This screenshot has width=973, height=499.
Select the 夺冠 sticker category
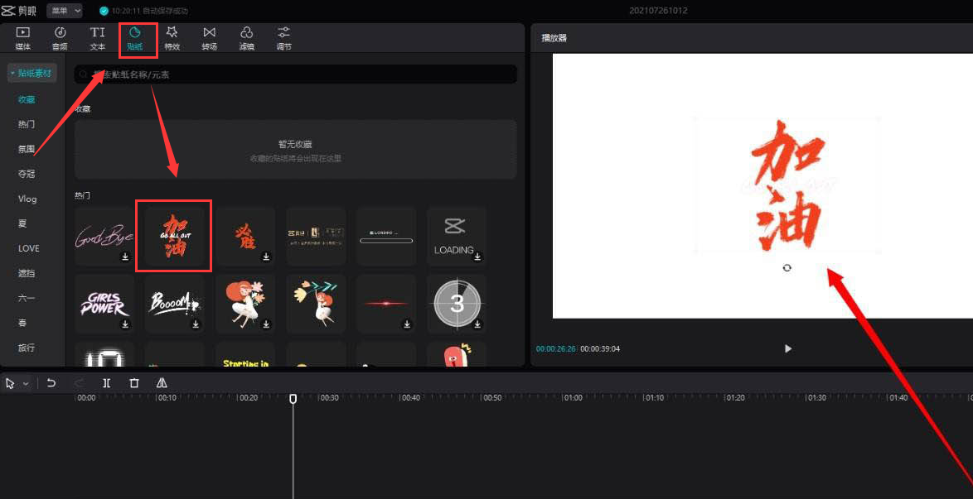coord(27,174)
